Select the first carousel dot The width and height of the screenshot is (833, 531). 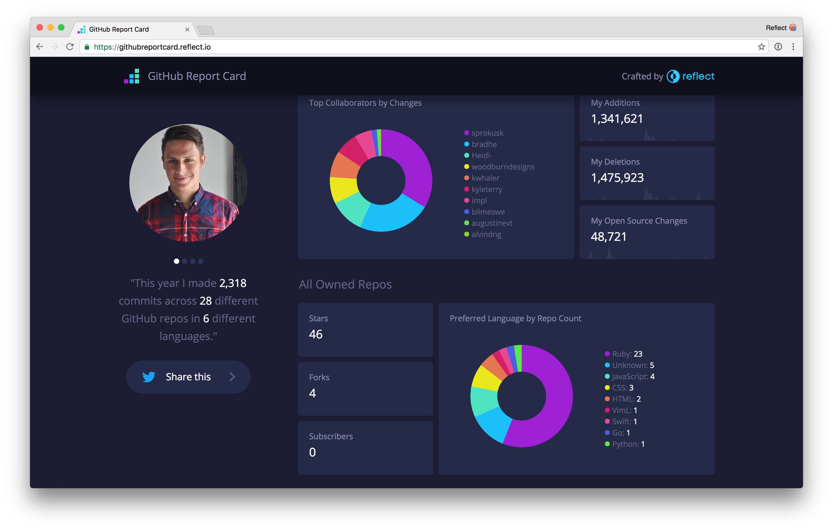point(176,261)
